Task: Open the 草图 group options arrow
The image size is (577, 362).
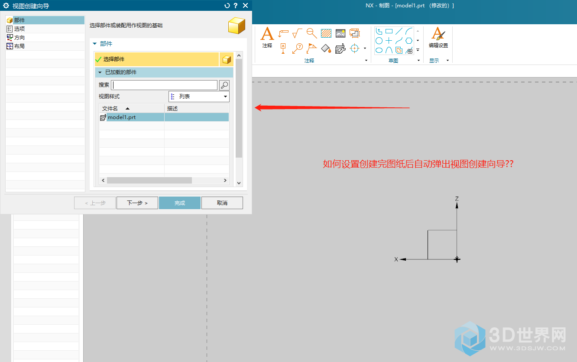Action: 419,61
